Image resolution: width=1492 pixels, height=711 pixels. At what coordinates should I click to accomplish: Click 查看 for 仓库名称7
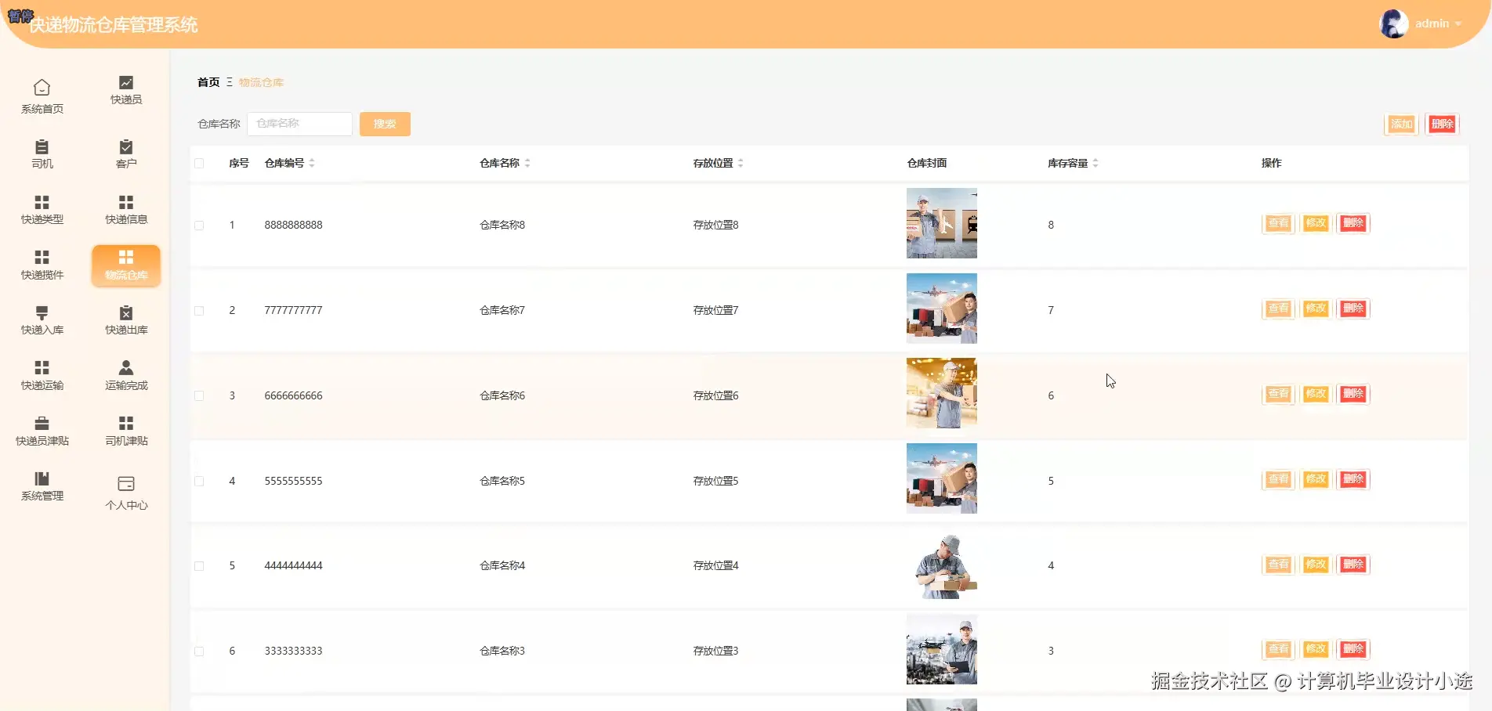pyautogui.click(x=1278, y=309)
